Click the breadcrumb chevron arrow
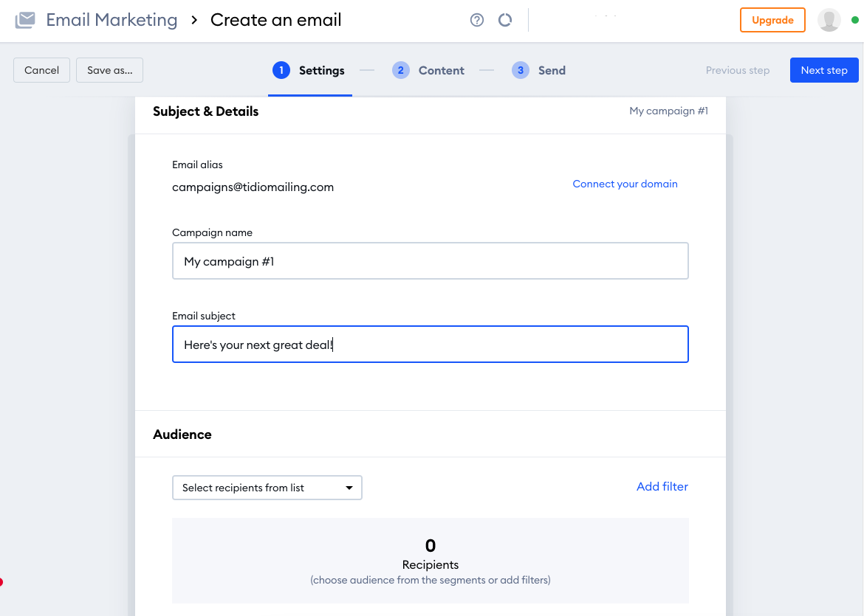Viewport: 864px width, 616px height. pos(194,21)
